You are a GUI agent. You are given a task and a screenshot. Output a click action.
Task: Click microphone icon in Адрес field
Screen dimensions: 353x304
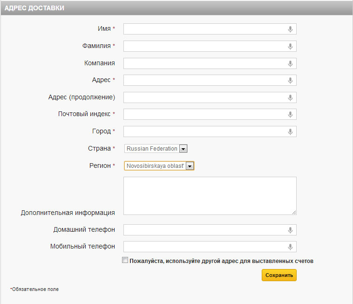[290, 80]
